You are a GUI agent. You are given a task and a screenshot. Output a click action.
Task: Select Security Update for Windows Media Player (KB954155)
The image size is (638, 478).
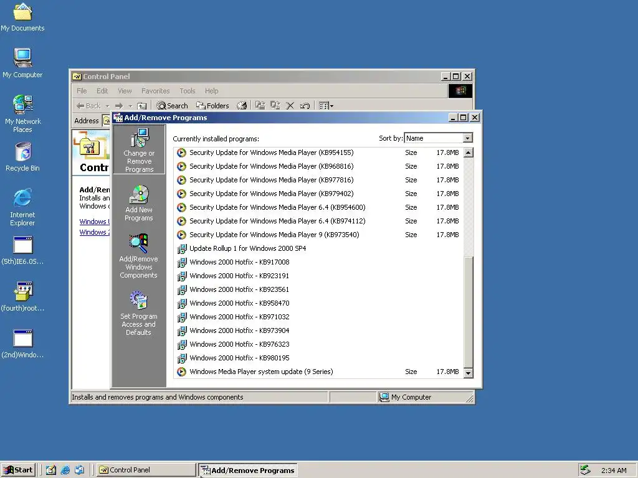point(318,152)
